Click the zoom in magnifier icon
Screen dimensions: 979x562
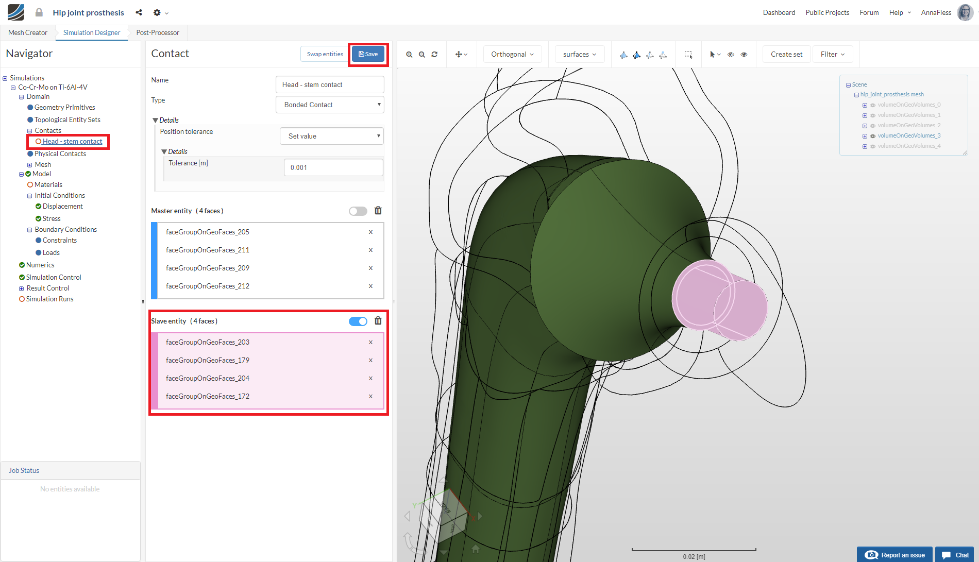(x=409, y=55)
